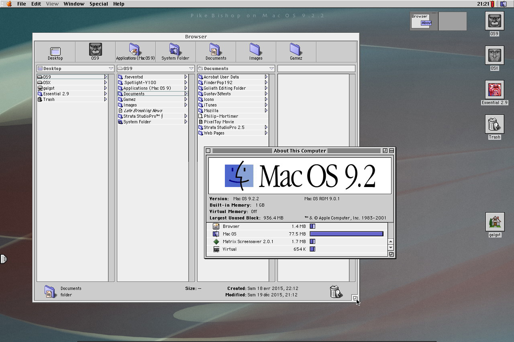Click the Documents folder icon in info bar
This screenshot has height=342, width=514.
pos(50,292)
